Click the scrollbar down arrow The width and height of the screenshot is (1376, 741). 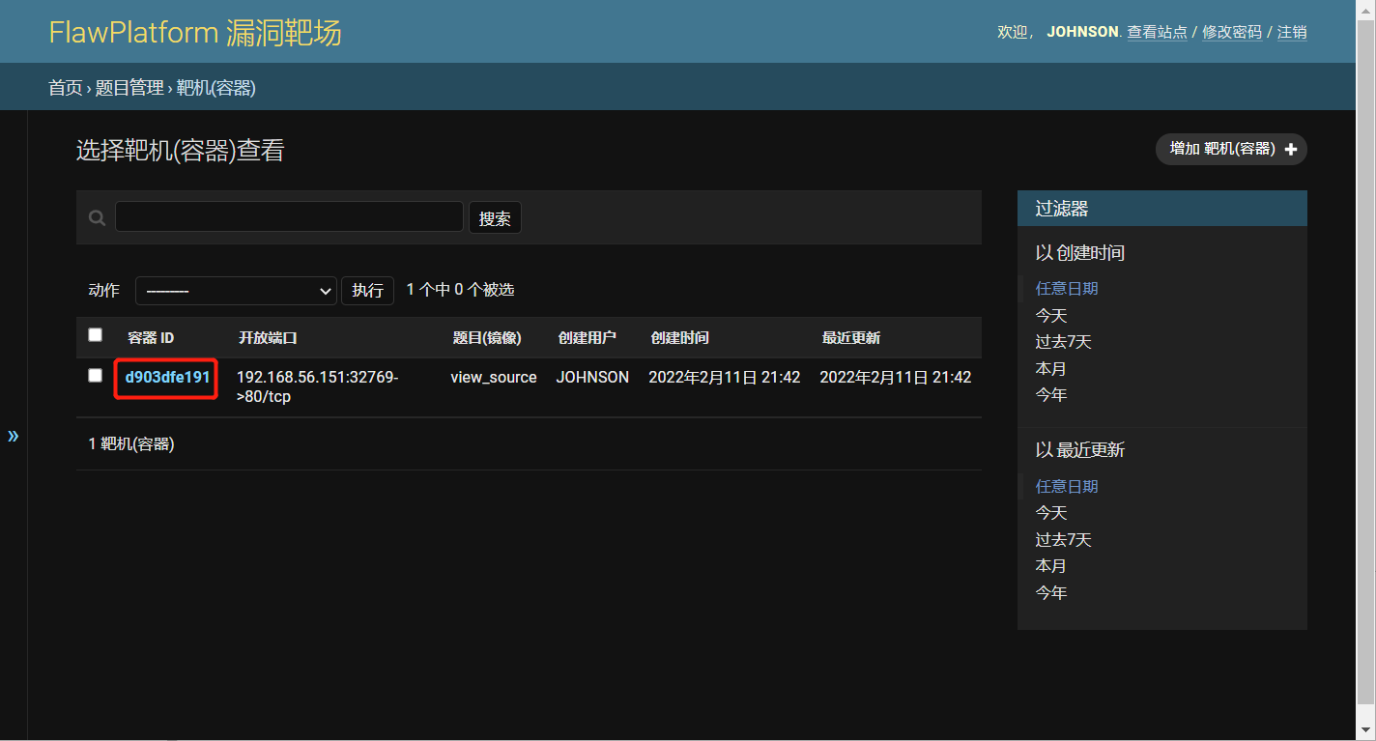pos(1365,731)
